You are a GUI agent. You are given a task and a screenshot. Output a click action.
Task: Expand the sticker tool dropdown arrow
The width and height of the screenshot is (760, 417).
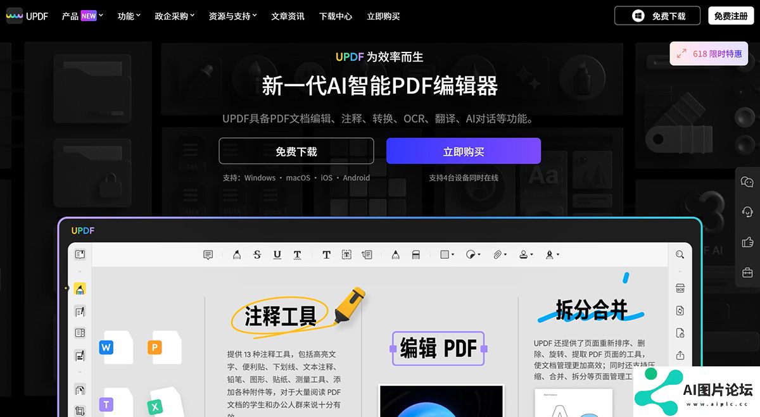point(479,255)
